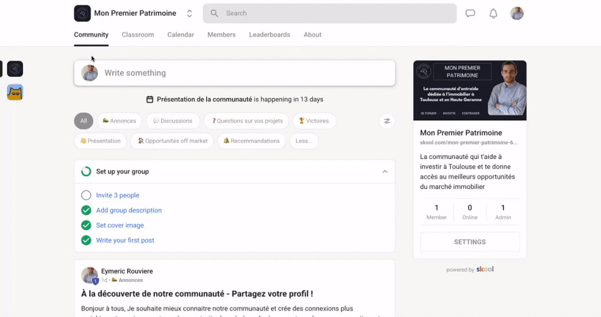
Task: Open the chat messages icon
Action: coord(470,14)
